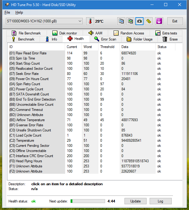Click the Worst column header
Screen dimensions: 189x210
[90, 47]
